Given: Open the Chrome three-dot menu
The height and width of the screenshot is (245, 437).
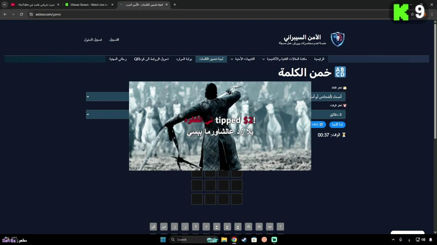Looking at the screenshot, I should pos(432,14).
